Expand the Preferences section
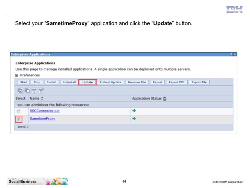The width and height of the screenshot is (250, 188). (x=17, y=75)
